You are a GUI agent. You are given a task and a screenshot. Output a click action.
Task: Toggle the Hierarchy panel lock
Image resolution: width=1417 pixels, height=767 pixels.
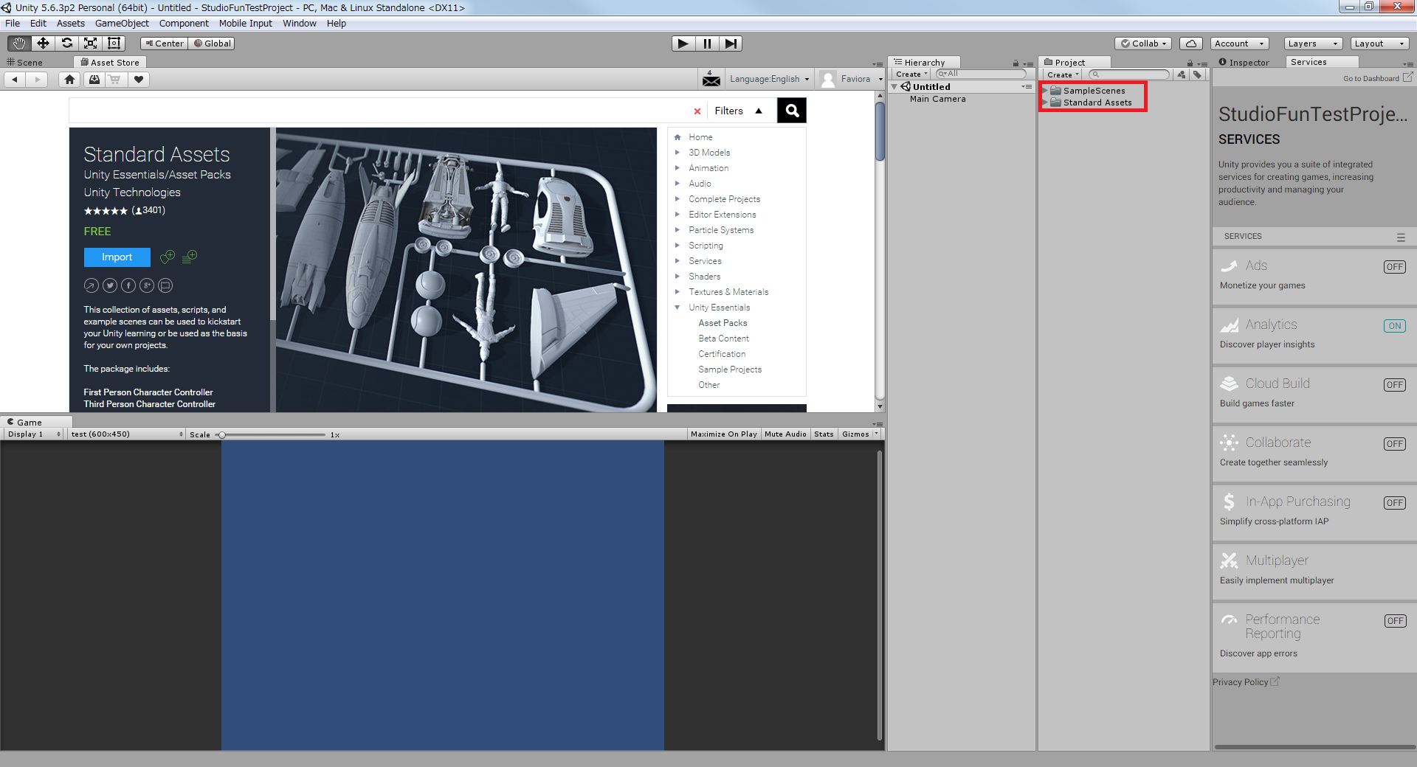tap(1016, 63)
